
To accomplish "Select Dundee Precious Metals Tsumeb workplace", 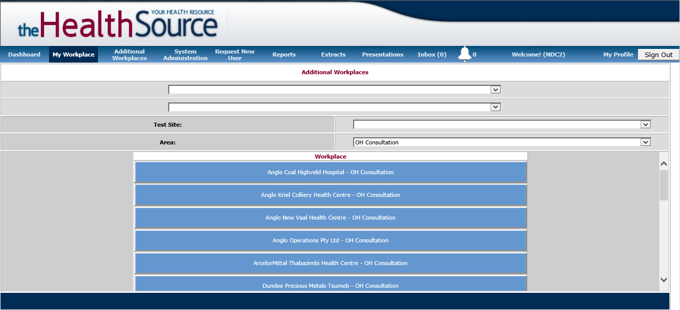I will tap(330, 284).
